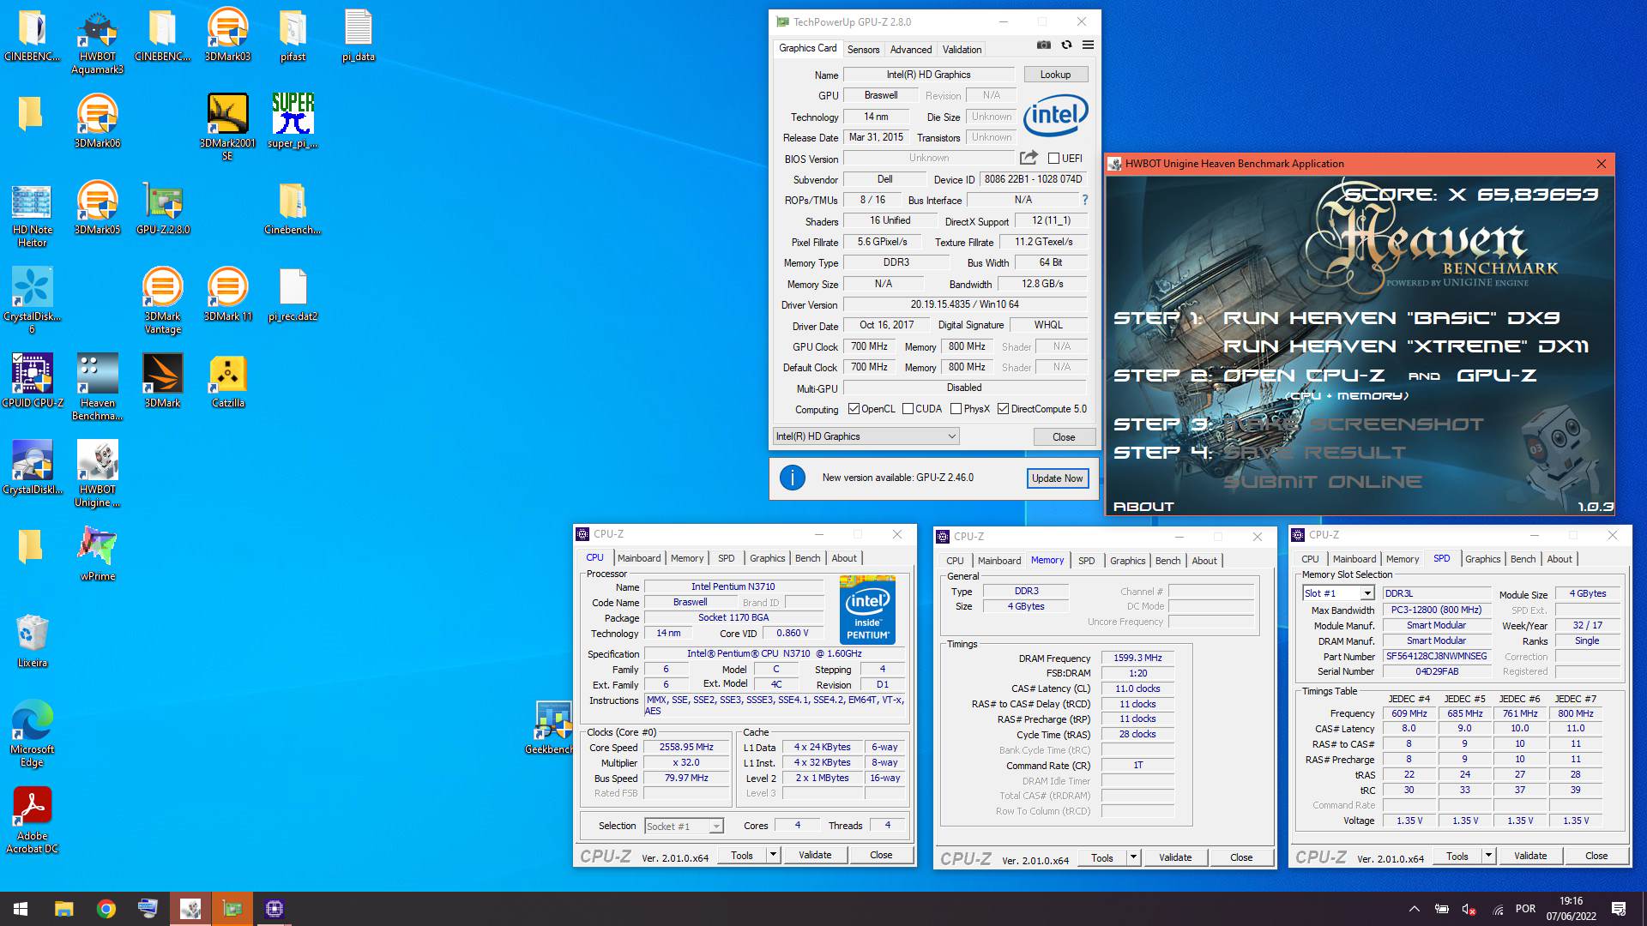Open Mainboard tab in CPU-Z CPU window

coord(639,558)
